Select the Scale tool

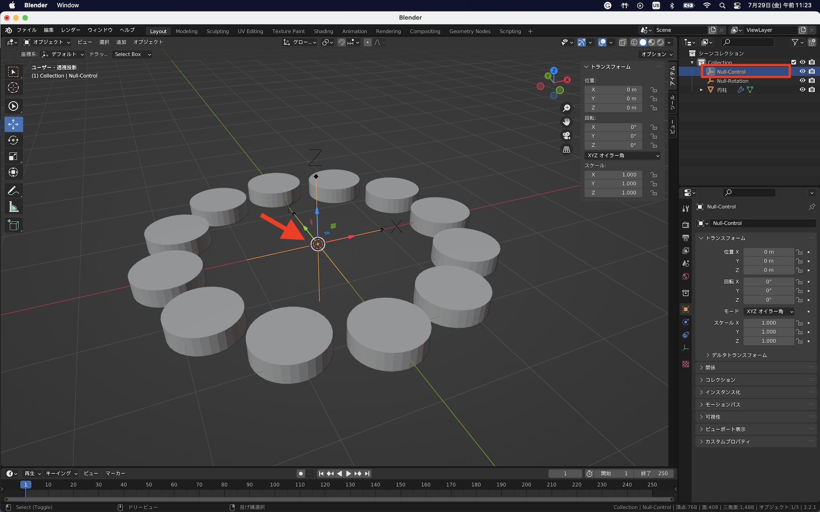(x=13, y=156)
